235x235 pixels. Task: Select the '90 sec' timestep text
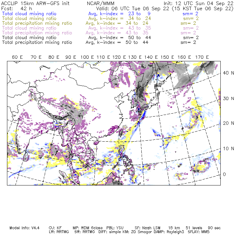pos(214,228)
